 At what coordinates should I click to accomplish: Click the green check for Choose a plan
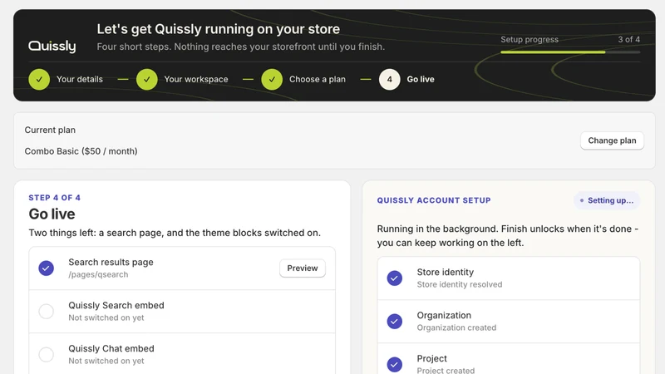tap(272, 79)
